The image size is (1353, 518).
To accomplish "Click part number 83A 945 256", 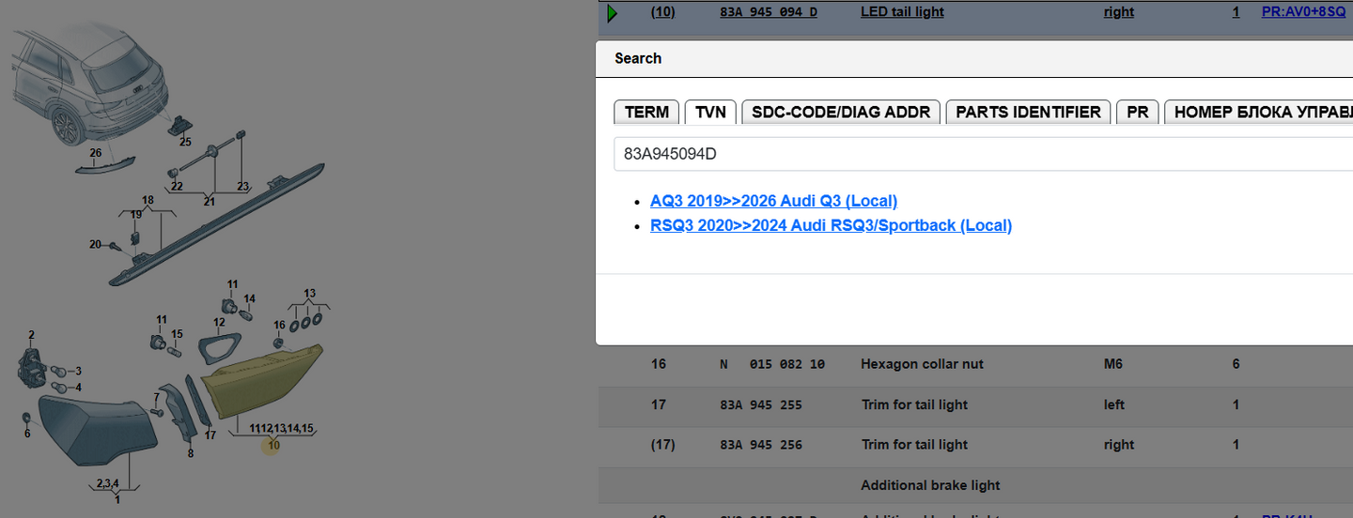I will (x=761, y=445).
